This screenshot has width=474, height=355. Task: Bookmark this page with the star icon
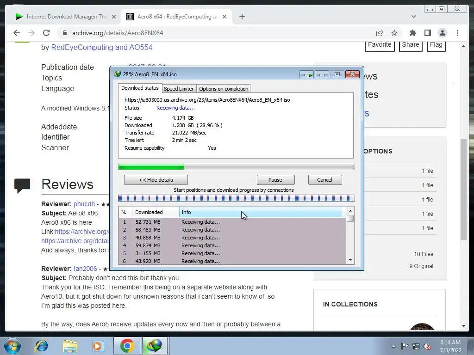[394, 33]
